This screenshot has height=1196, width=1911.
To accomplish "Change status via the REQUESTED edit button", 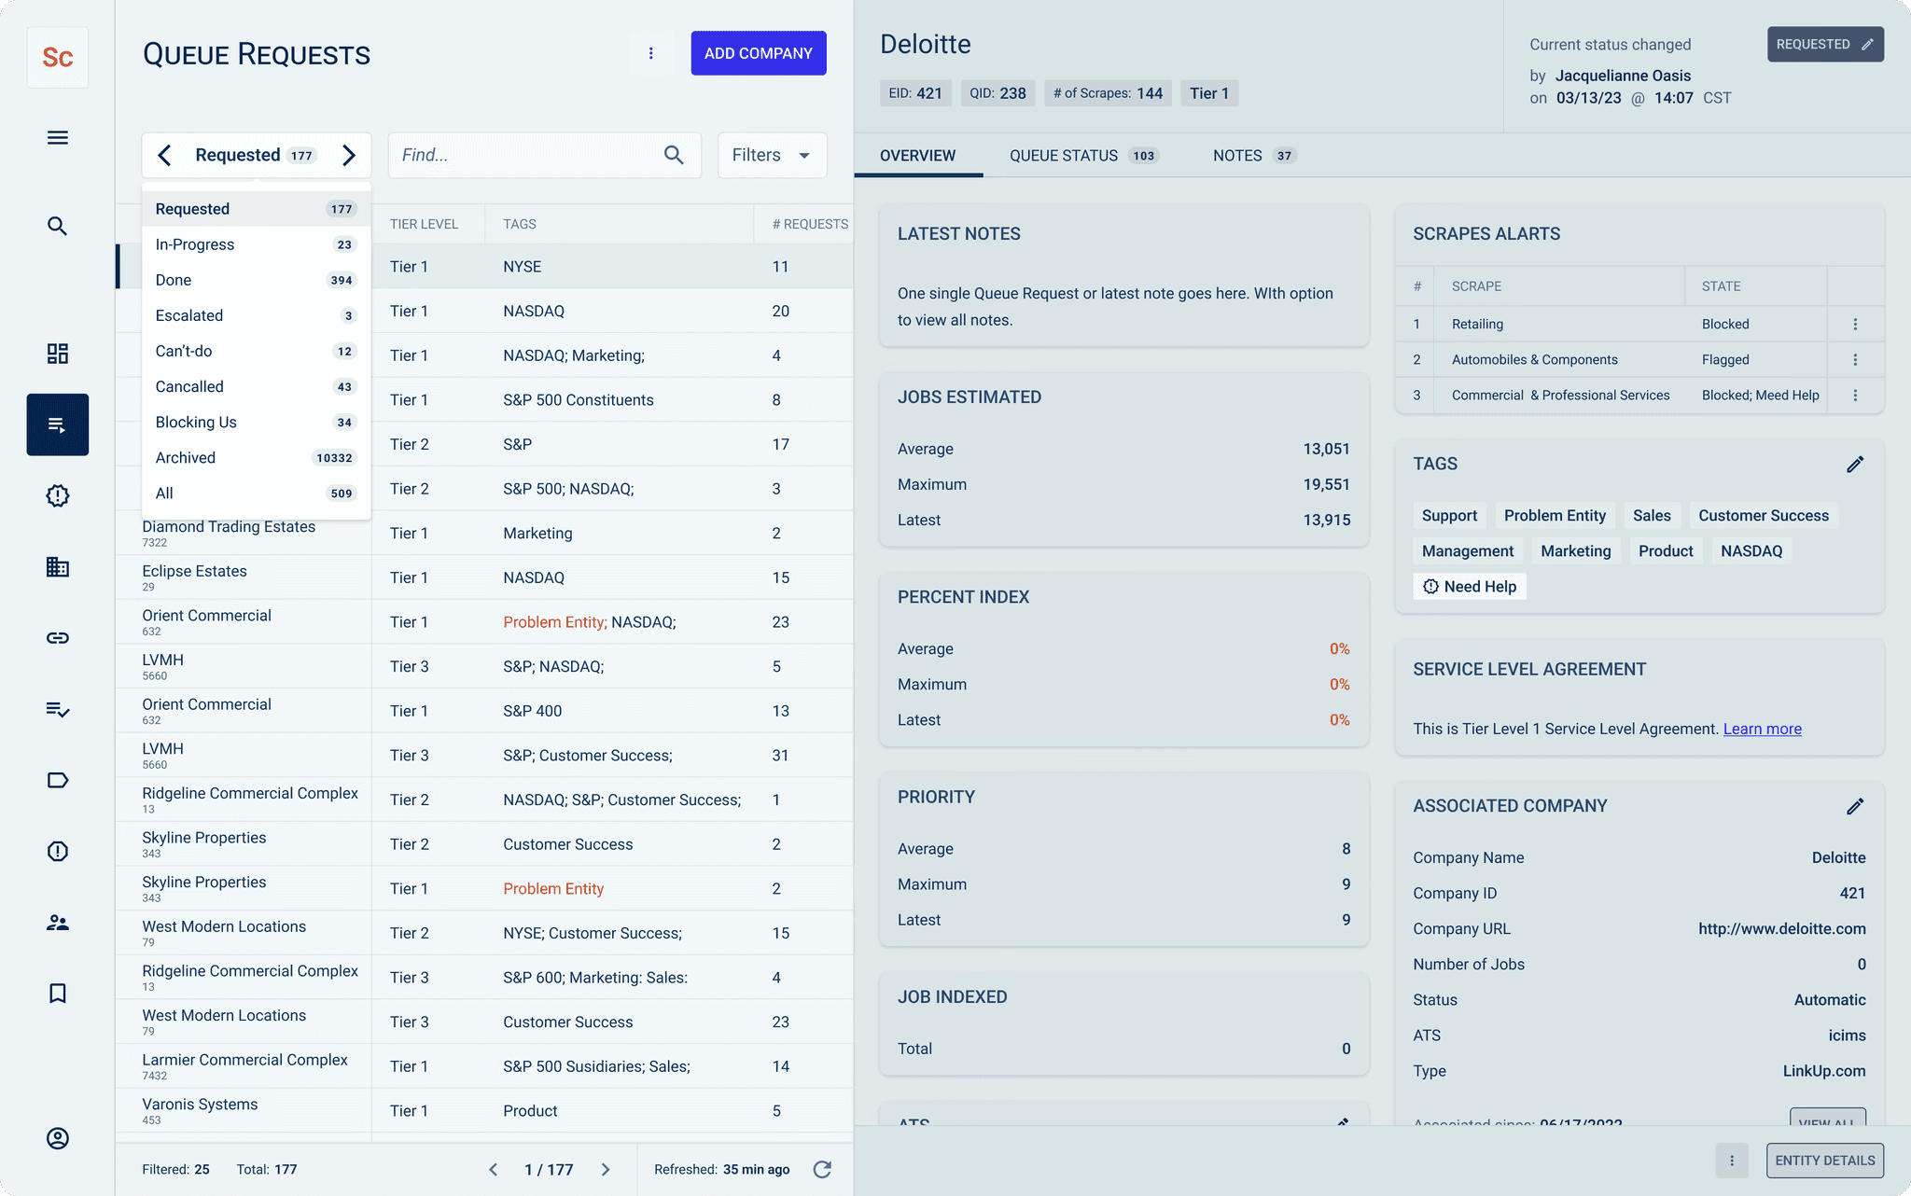I will 1825,44.
